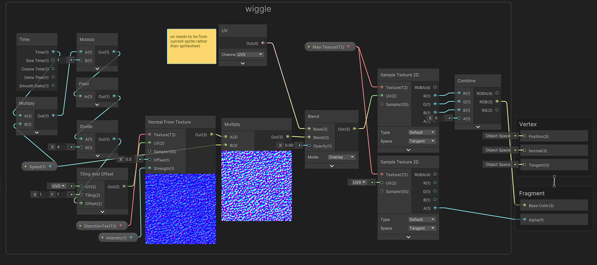This screenshot has height=265, width=597.
Task: Click the Speed(1) property output port
Action: tap(51, 167)
